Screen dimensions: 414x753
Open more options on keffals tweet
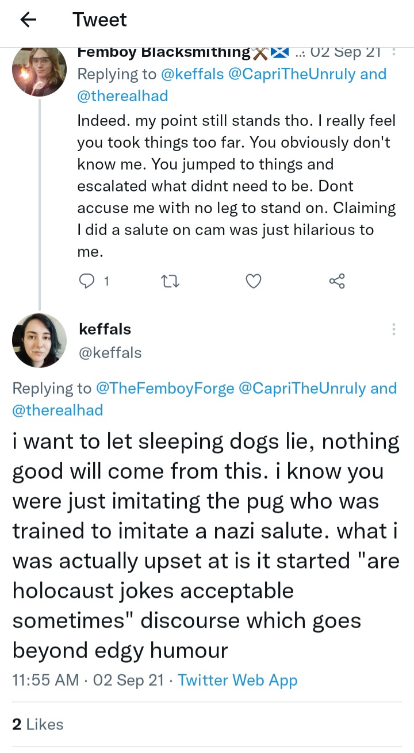pos(394,329)
